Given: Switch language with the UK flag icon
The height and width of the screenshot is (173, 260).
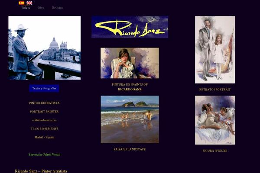Looking at the screenshot, I should click(29, 3).
